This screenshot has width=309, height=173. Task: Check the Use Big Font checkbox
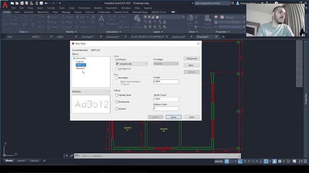[x=117, y=69]
